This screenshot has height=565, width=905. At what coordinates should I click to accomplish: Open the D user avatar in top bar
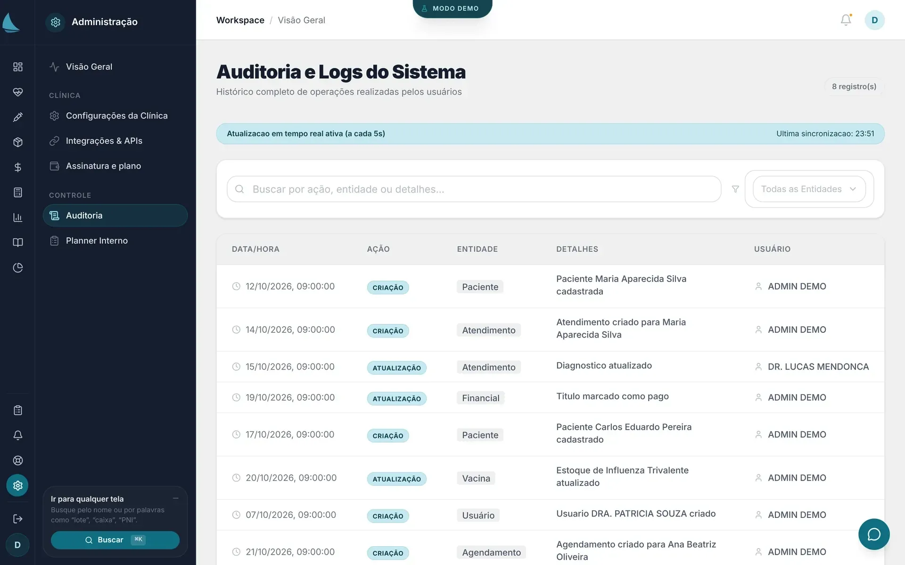pyautogui.click(x=874, y=20)
